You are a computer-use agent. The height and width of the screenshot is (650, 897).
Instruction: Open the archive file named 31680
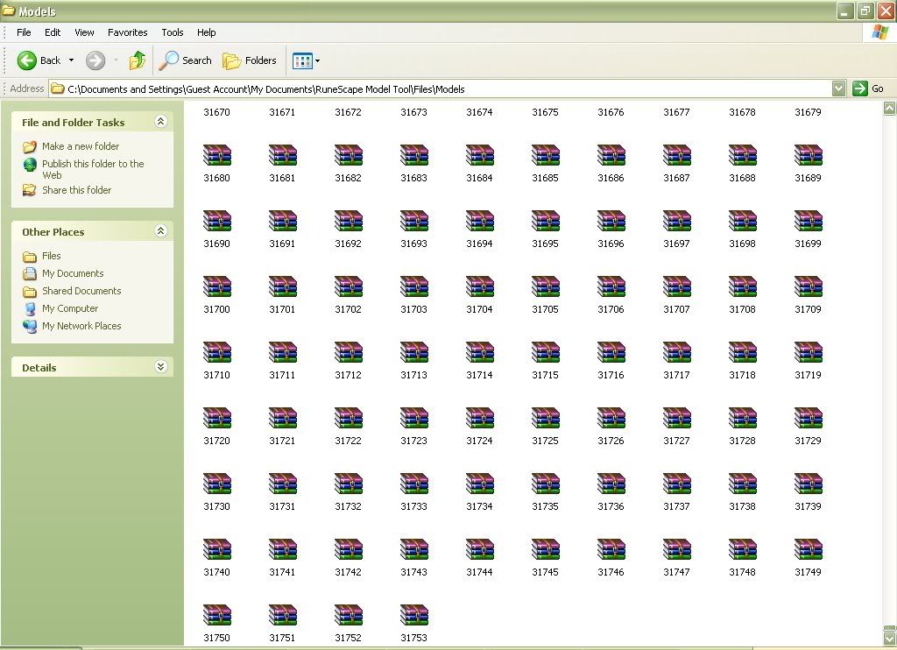tap(216, 156)
